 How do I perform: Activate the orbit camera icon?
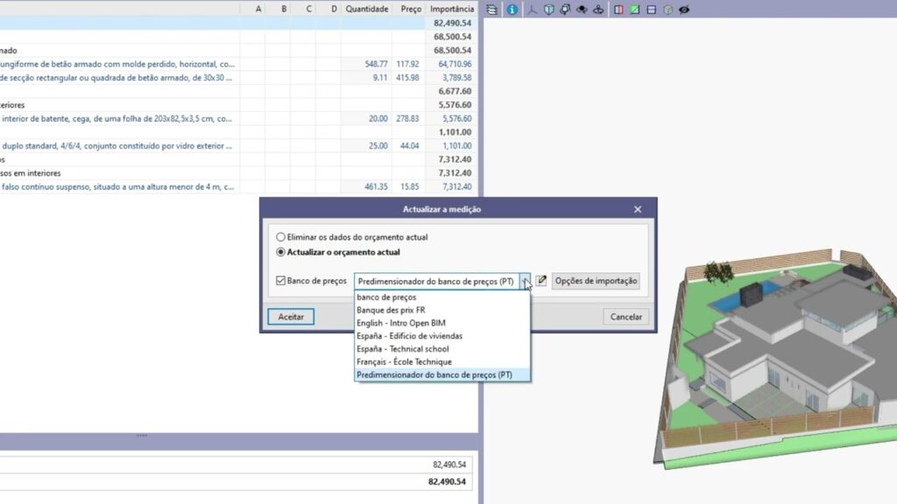[x=598, y=10]
